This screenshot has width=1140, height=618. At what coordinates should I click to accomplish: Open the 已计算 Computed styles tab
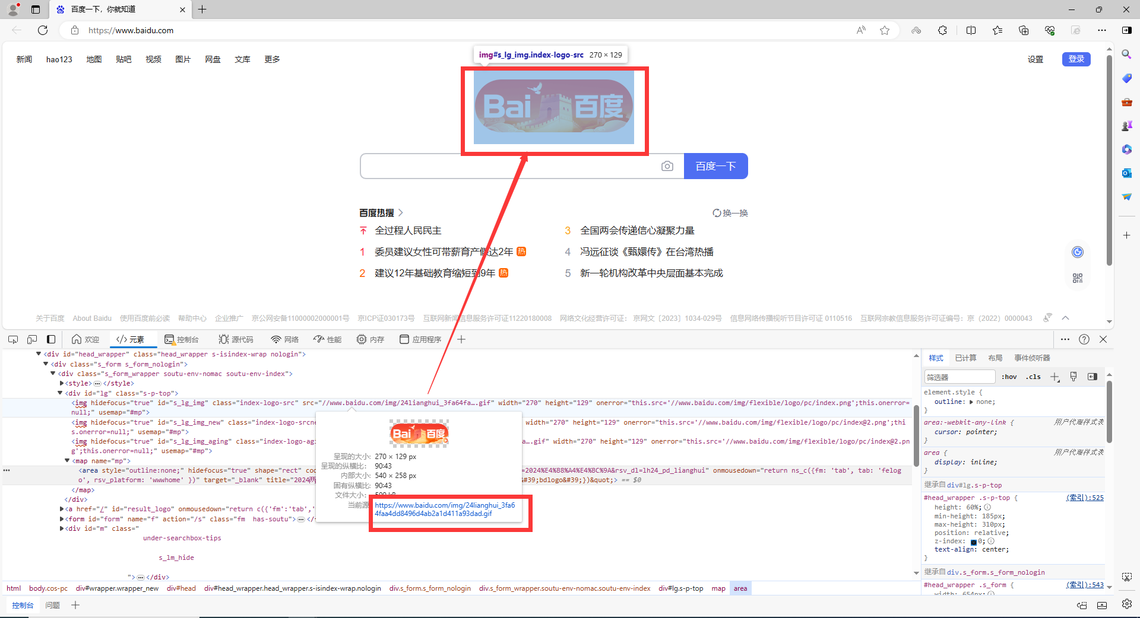coord(965,358)
